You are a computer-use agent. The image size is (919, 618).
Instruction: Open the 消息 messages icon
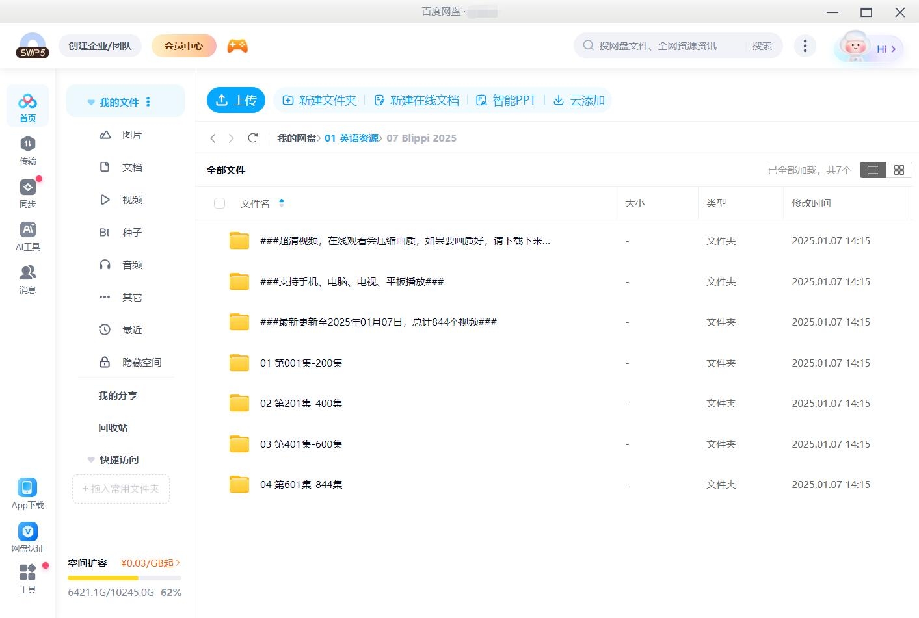(27, 279)
